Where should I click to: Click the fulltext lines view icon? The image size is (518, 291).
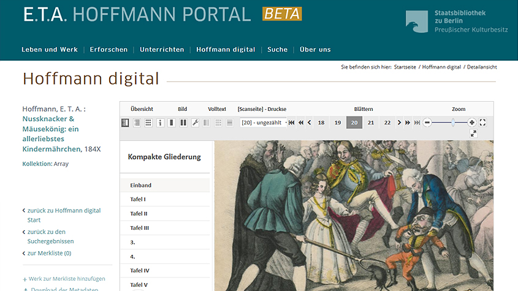click(218, 123)
